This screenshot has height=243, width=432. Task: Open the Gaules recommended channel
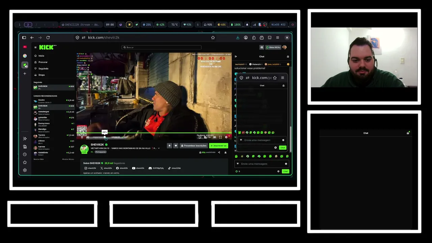tap(54, 100)
